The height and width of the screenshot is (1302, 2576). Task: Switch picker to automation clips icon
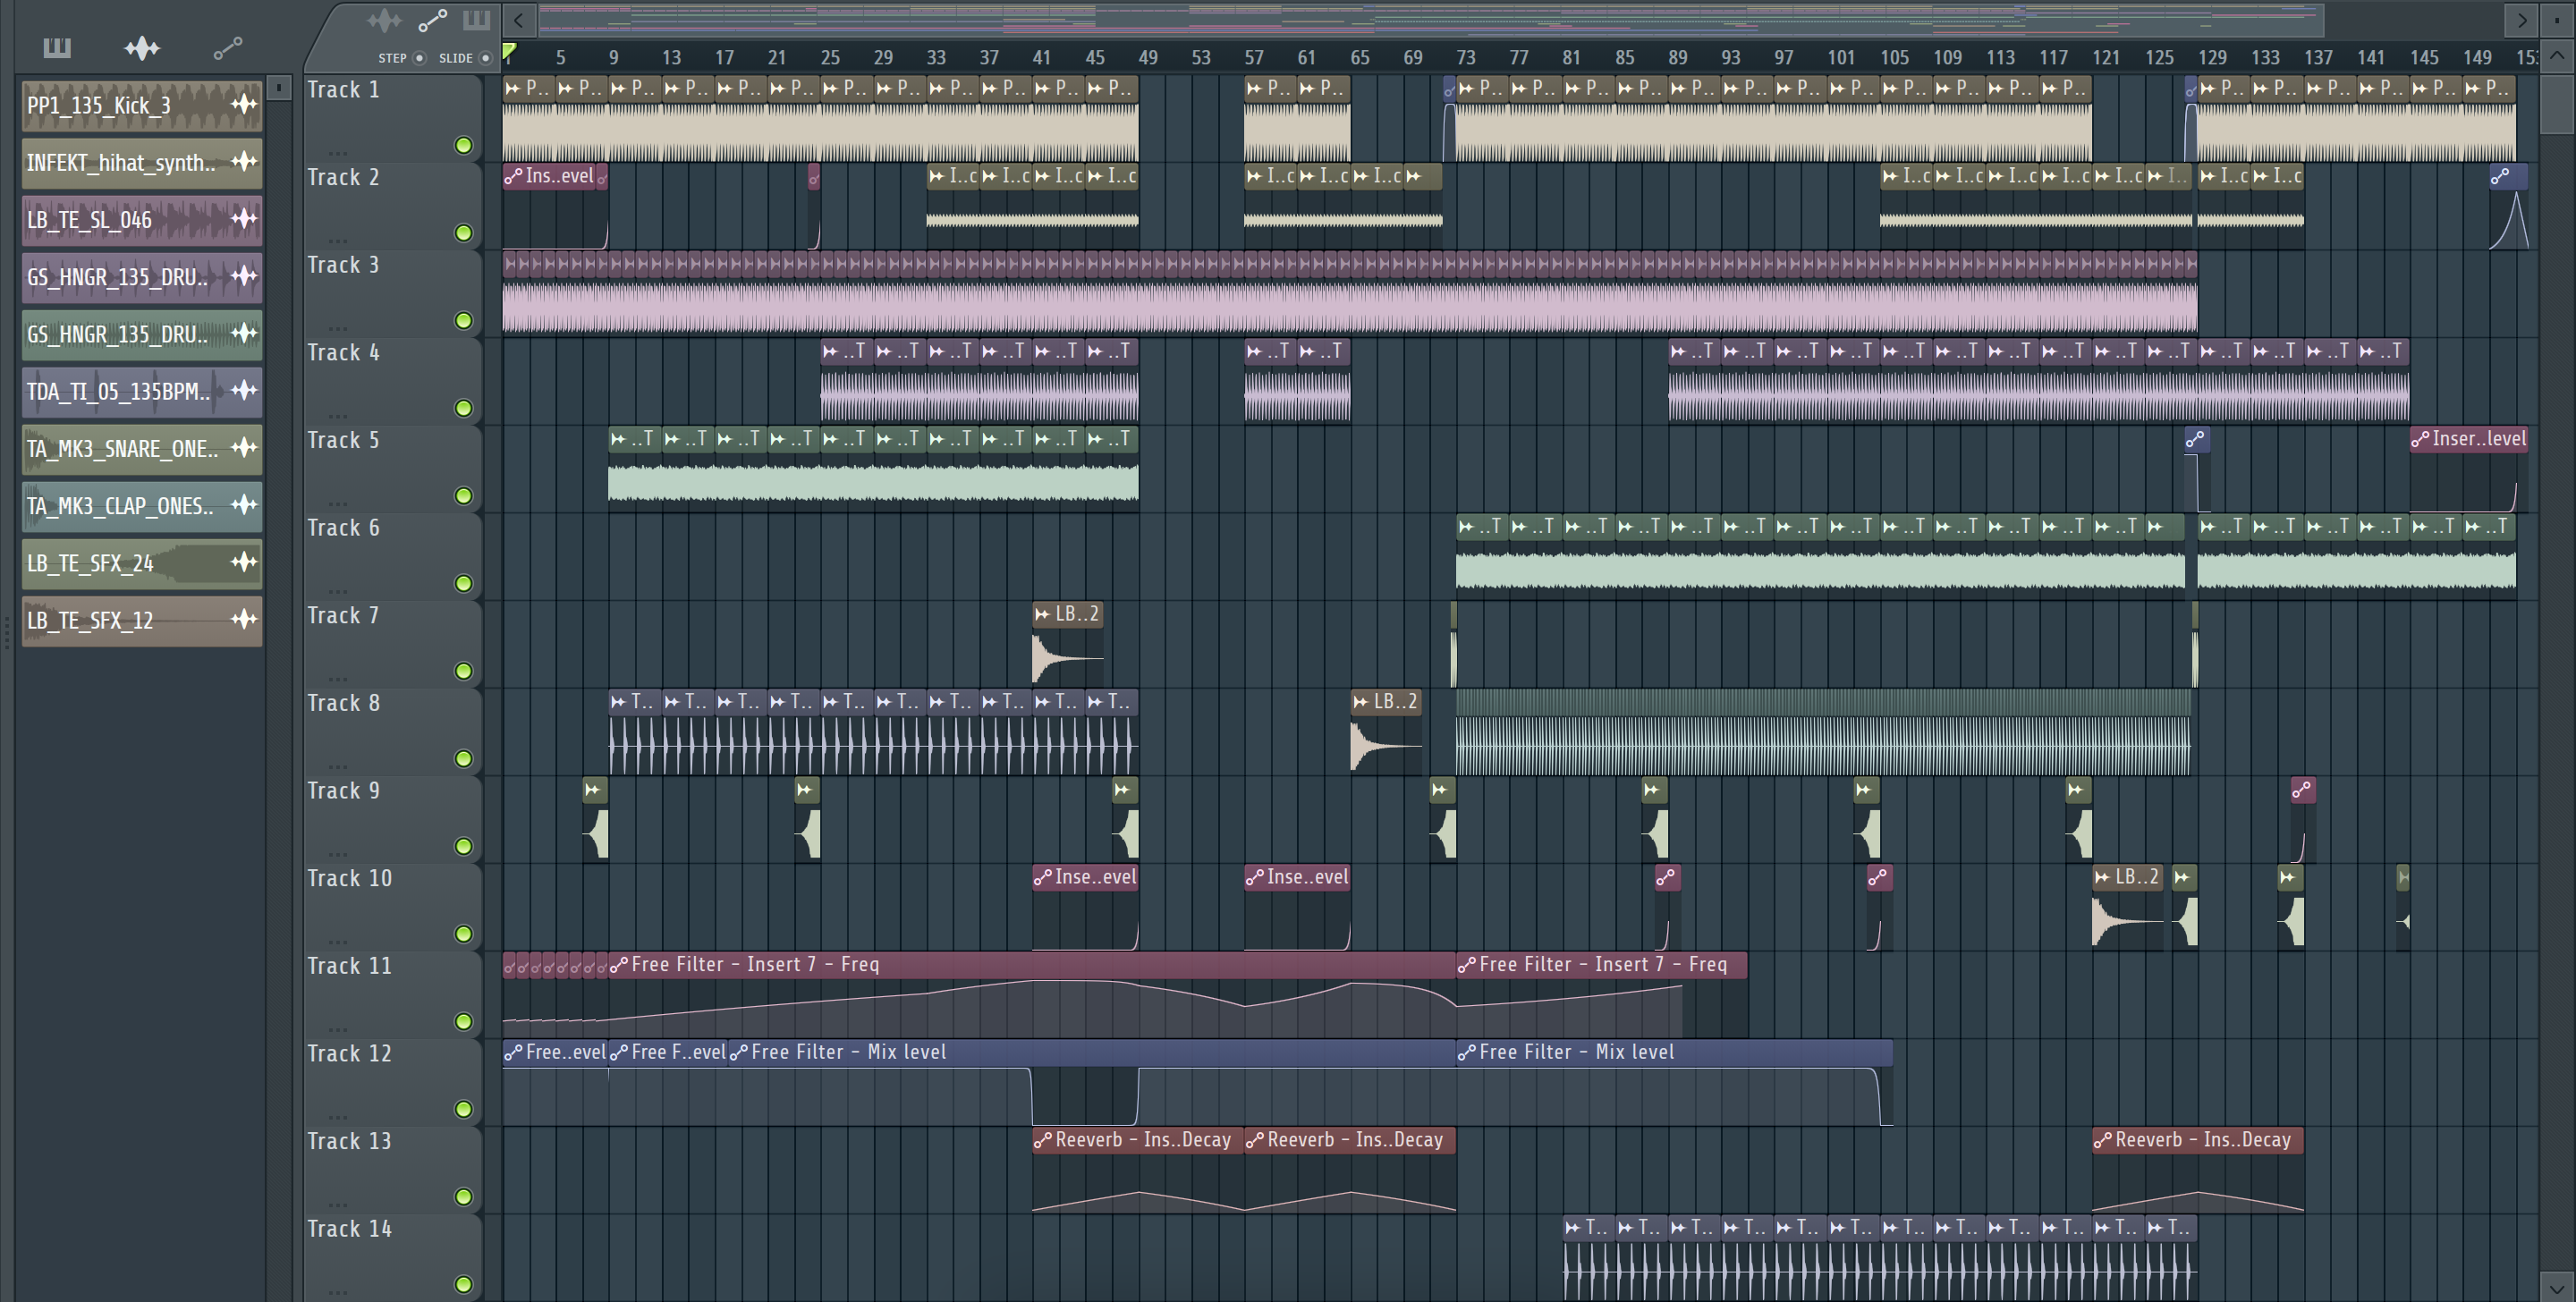(228, 47)
